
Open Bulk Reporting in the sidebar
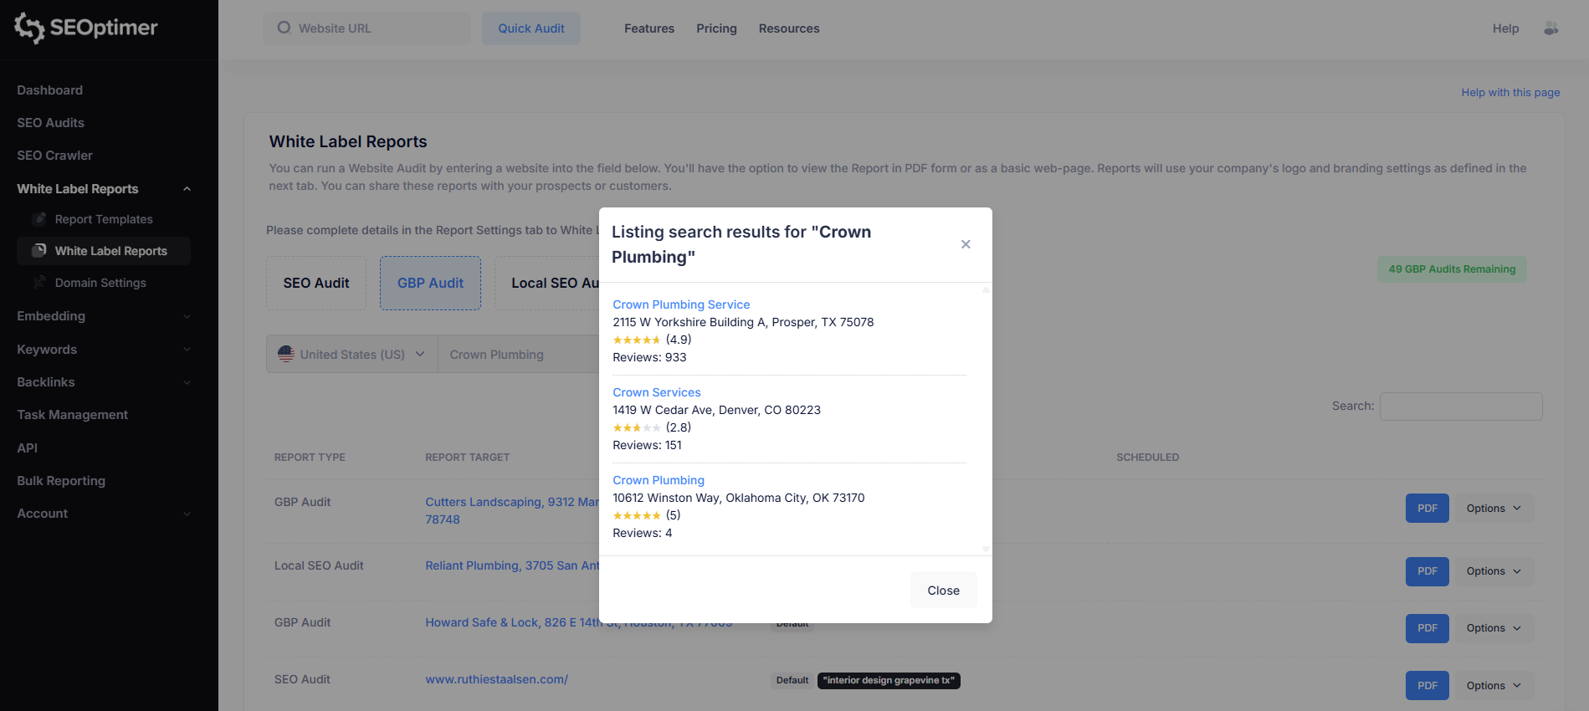click(x=61, y=481)
